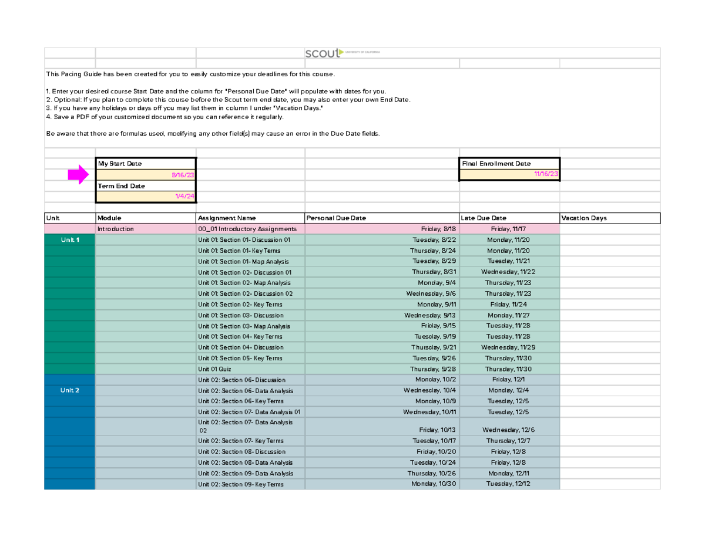Click the My Start Date label cell

(146, 164)
